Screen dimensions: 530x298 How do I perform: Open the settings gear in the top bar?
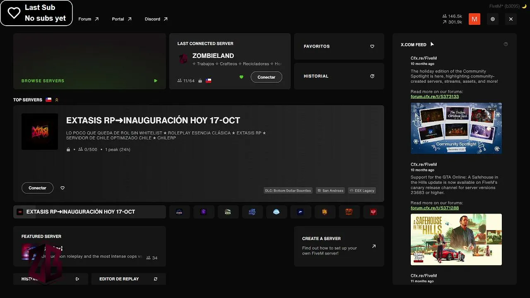[x=493, y=19]
